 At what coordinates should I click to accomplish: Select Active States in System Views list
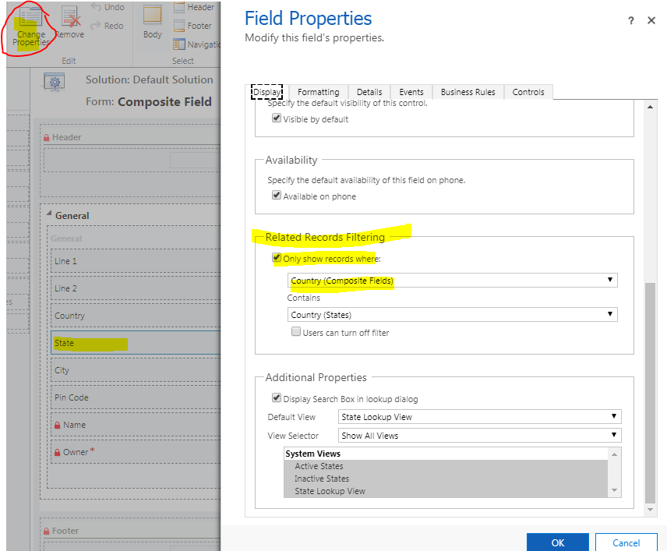pos(319,466)
